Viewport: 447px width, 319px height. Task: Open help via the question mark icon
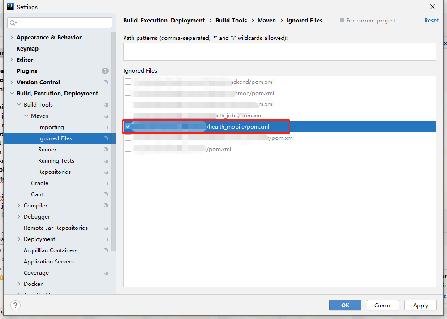point(15,305)
